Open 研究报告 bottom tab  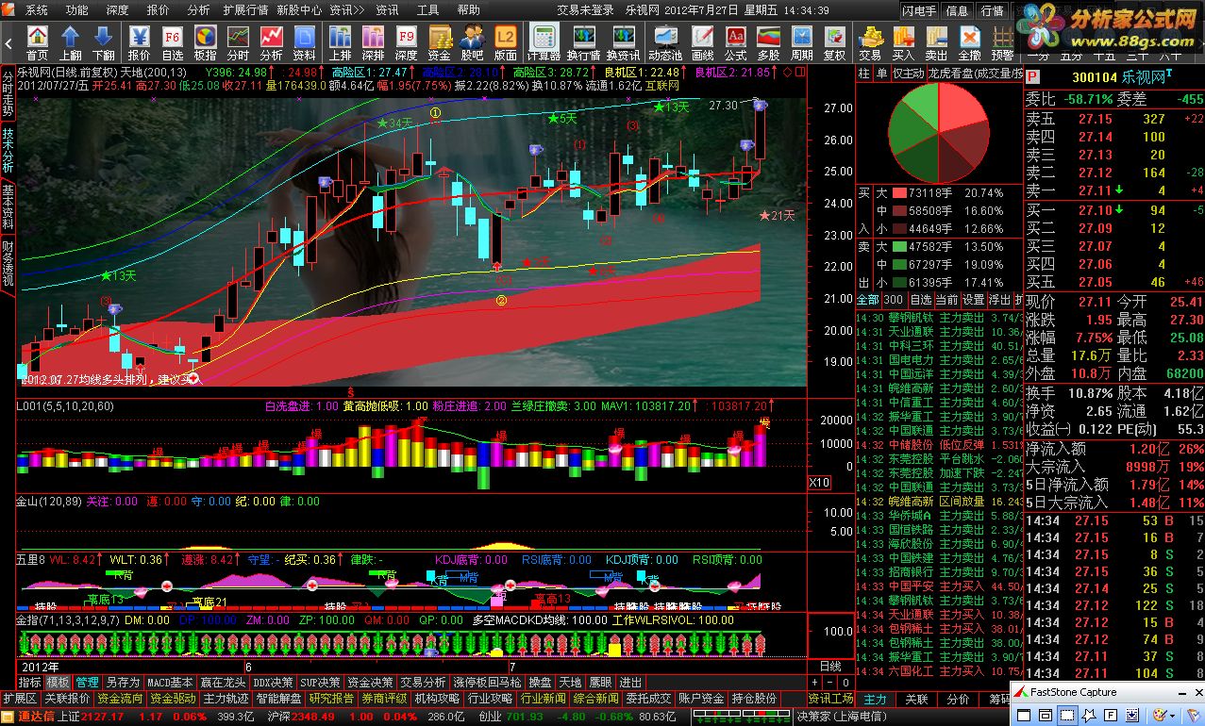tap(331, 699)
